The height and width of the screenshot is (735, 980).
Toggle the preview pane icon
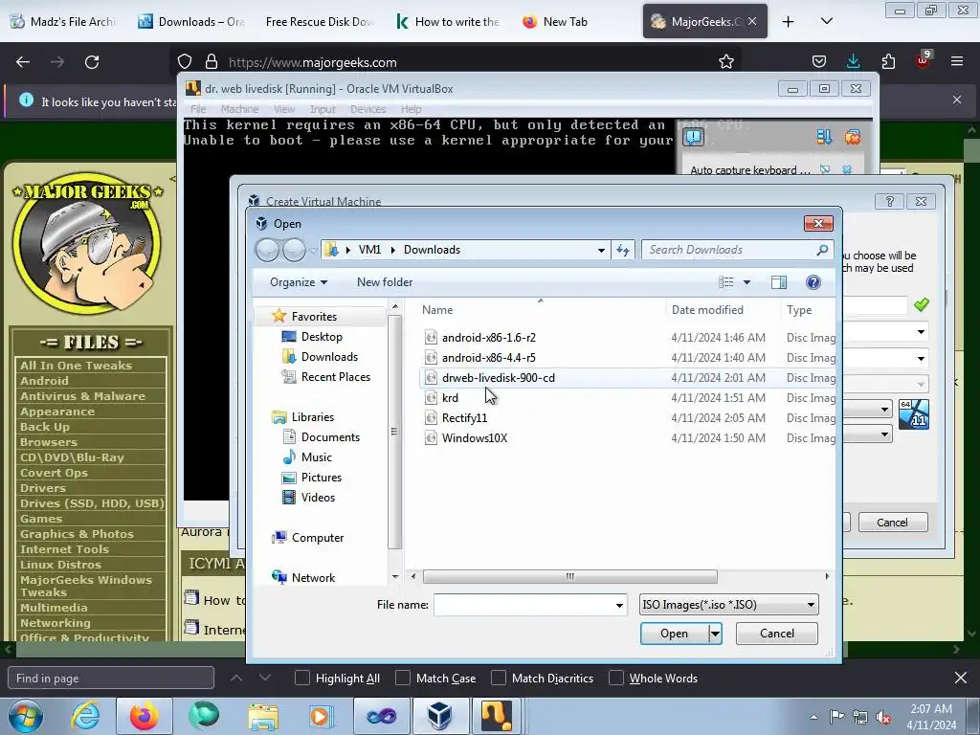pos(779,282)
